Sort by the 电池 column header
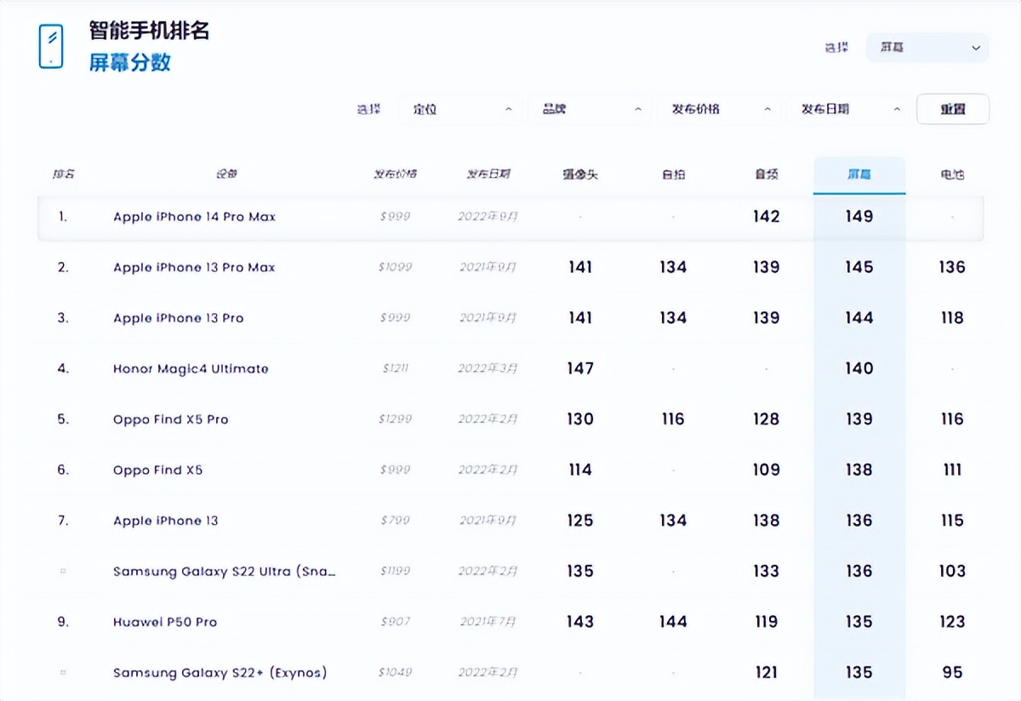The width and height of the screenshot is (1021, 701). point(952,174)
